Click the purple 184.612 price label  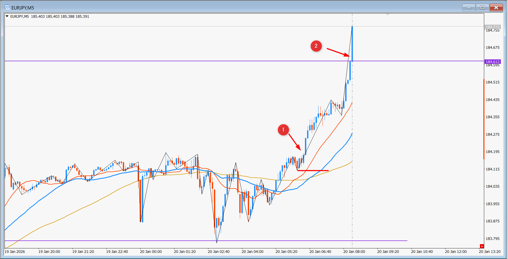tap(493, 62)
